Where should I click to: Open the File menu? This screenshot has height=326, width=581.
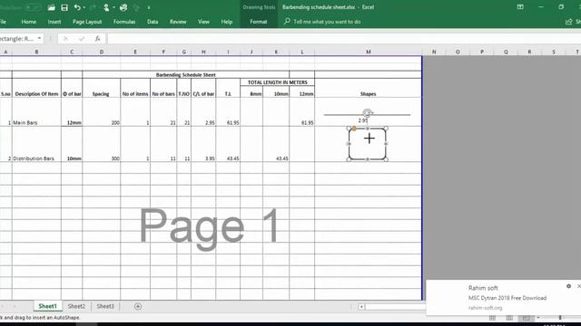(x=3, y=22)
